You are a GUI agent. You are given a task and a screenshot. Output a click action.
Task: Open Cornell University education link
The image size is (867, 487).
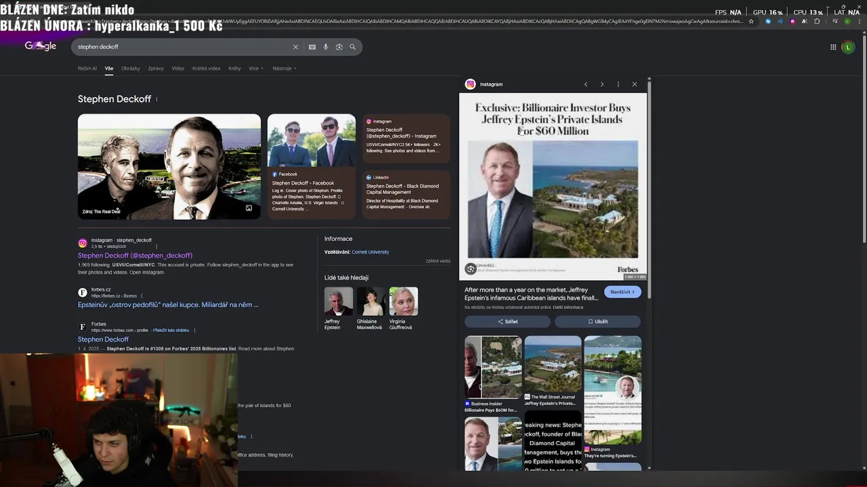370,252
